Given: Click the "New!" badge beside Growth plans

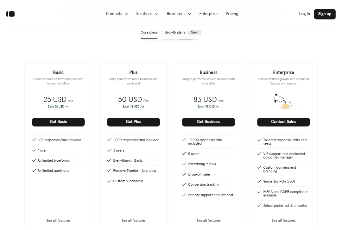Looking at the screenshot, I should 194,32.
